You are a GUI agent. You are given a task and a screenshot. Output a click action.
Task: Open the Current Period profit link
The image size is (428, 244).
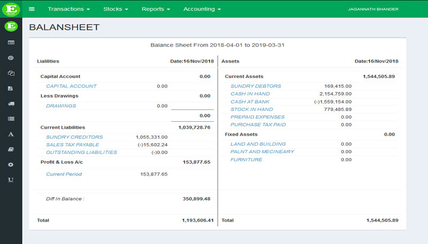(x=64, y=174)
